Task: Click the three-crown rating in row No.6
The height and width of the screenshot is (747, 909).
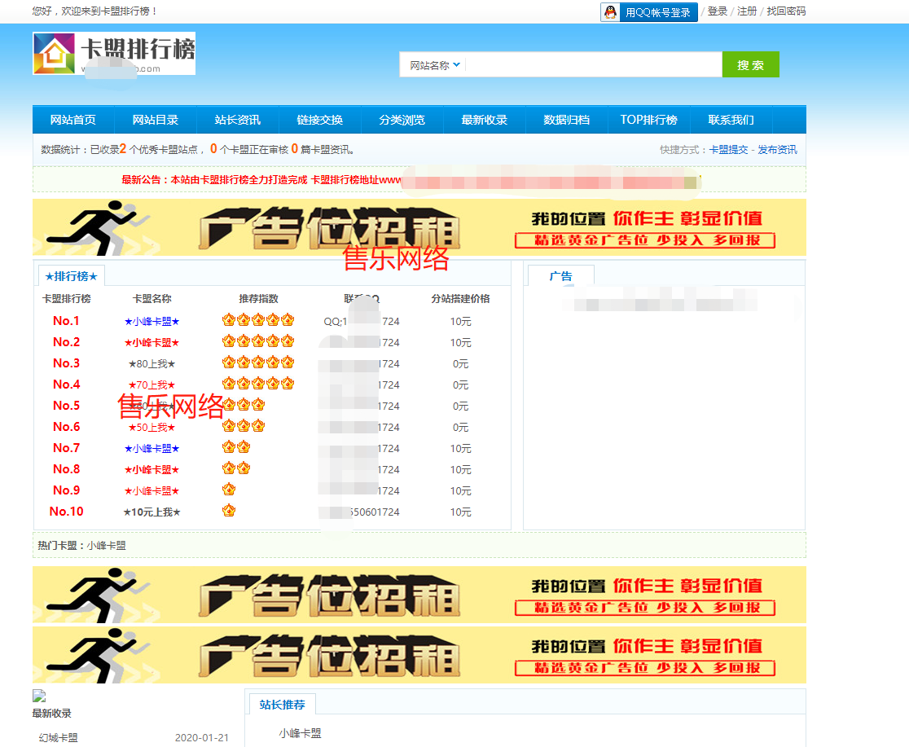Action: click(244, 426)
